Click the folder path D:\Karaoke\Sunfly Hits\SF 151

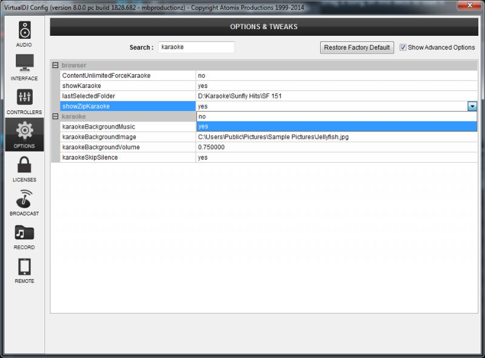pyautogui.click(x=239, y=96)
